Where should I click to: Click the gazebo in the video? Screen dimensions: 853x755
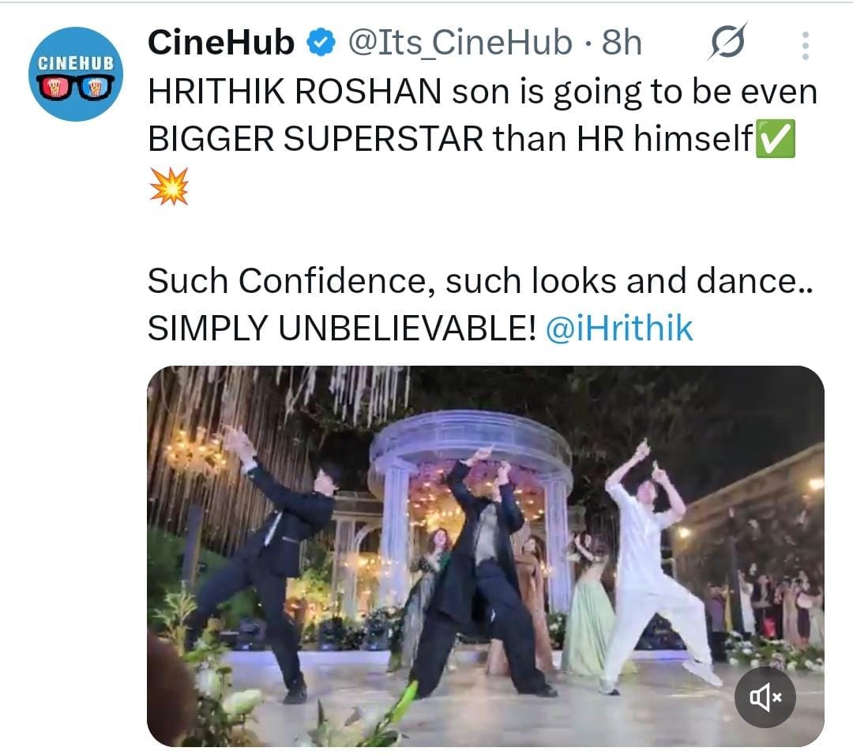point(471,506)
